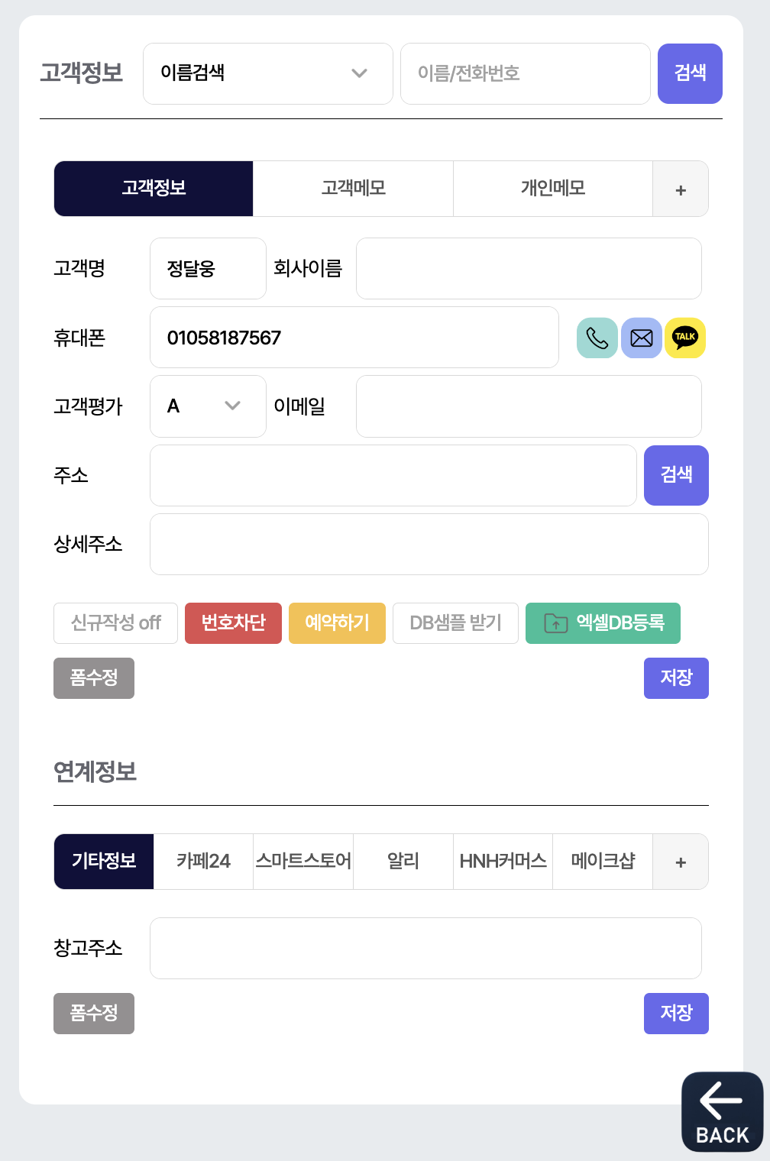Expand the 고객평가 grade dropdown
The height and width of the screenshot is (1161, 770).
click(x=208, y=406)
